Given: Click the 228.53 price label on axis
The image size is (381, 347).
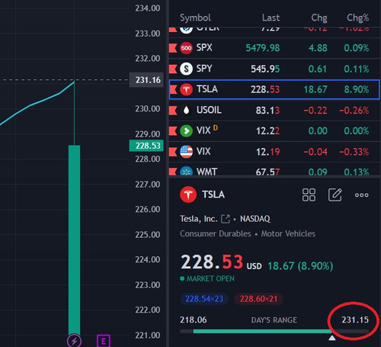Looking at the screenshot, I should (146, 146).
